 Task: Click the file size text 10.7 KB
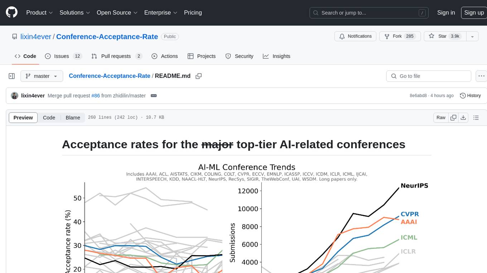pyautogui.click(x=155, y=117)
